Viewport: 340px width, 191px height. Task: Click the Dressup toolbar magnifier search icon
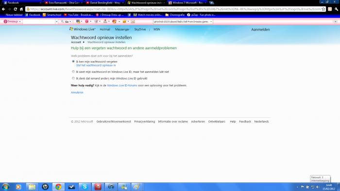click(x=63, y=21)
